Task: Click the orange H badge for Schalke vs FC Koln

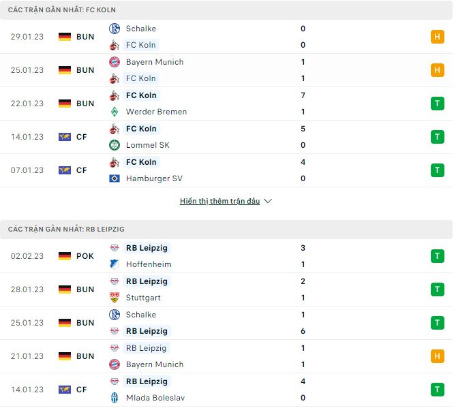Action: 437,37
